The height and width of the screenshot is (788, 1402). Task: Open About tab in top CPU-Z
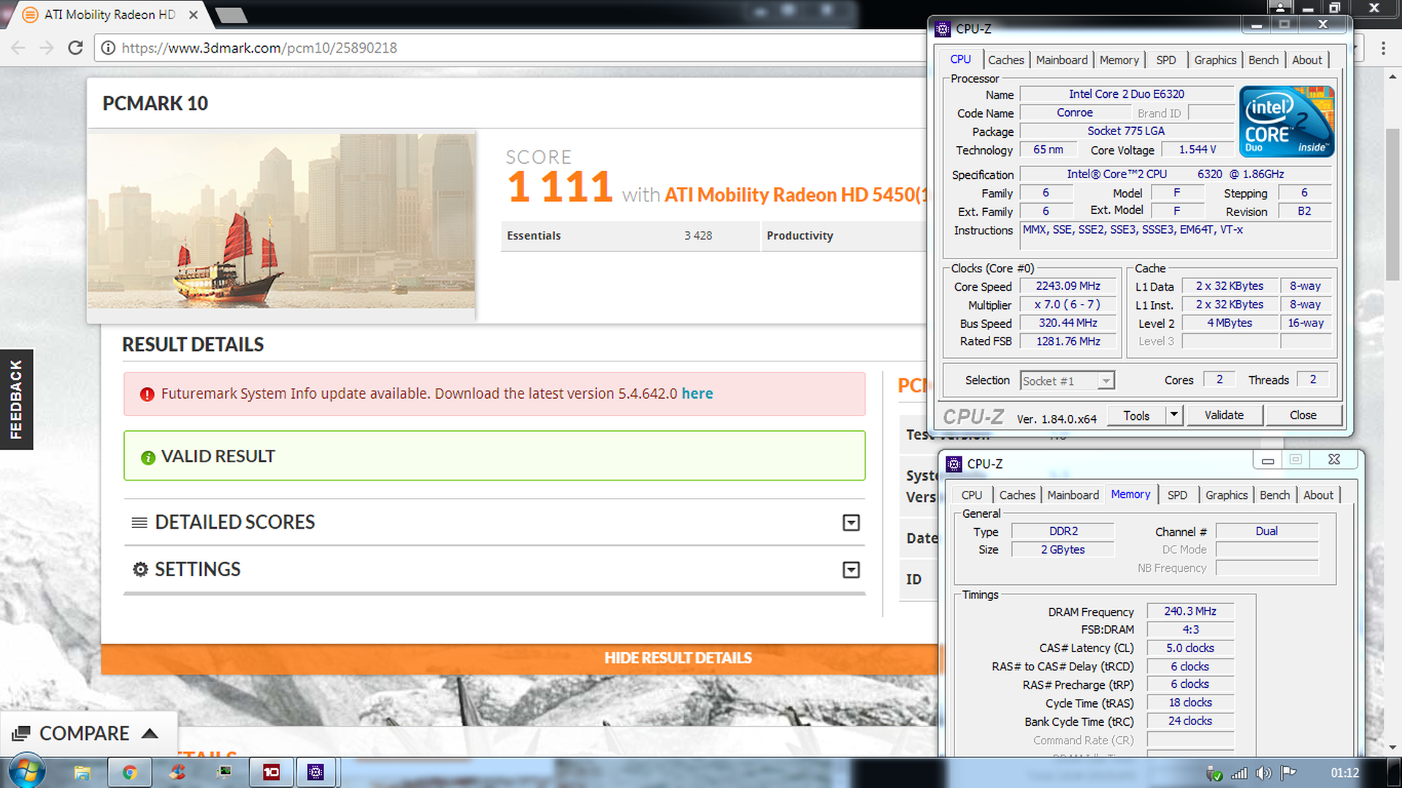[x=1306, y=60]
